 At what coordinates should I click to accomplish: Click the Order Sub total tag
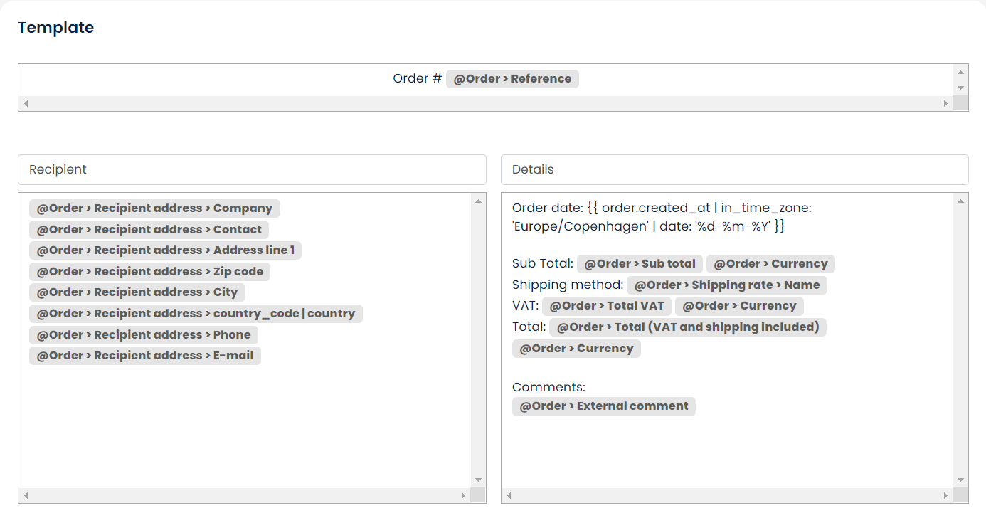pyautogui.click(x=640, y=264)
